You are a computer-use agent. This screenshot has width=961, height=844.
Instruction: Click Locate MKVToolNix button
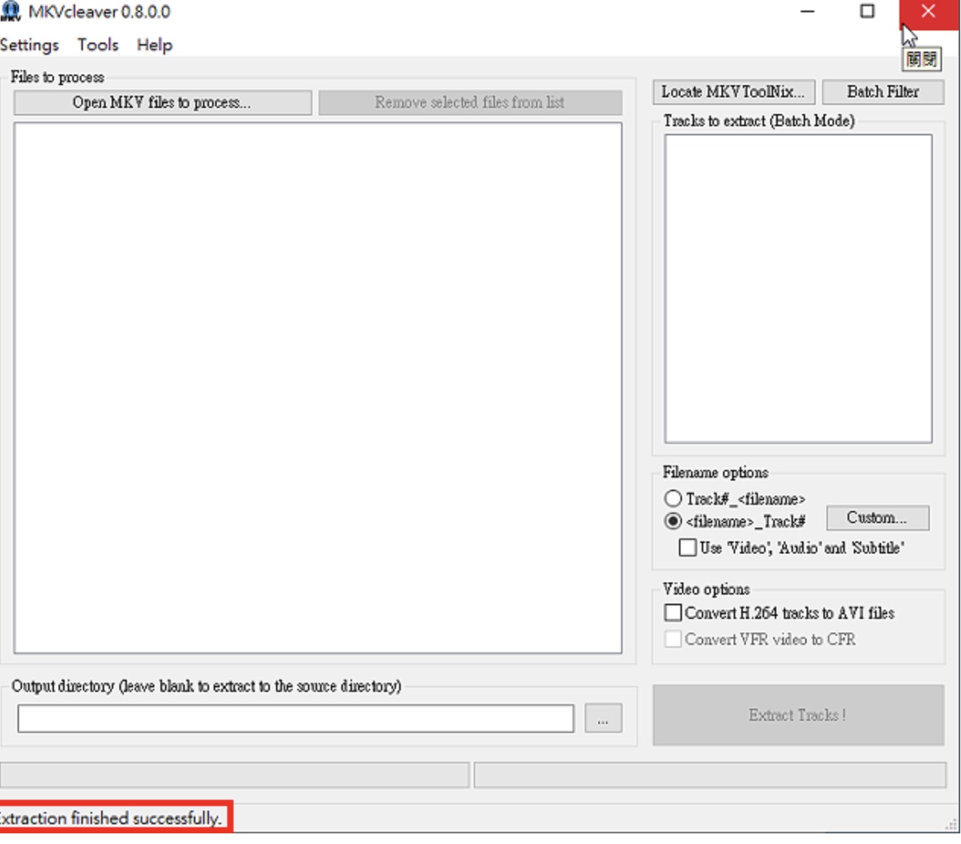(x=733, y=92)
